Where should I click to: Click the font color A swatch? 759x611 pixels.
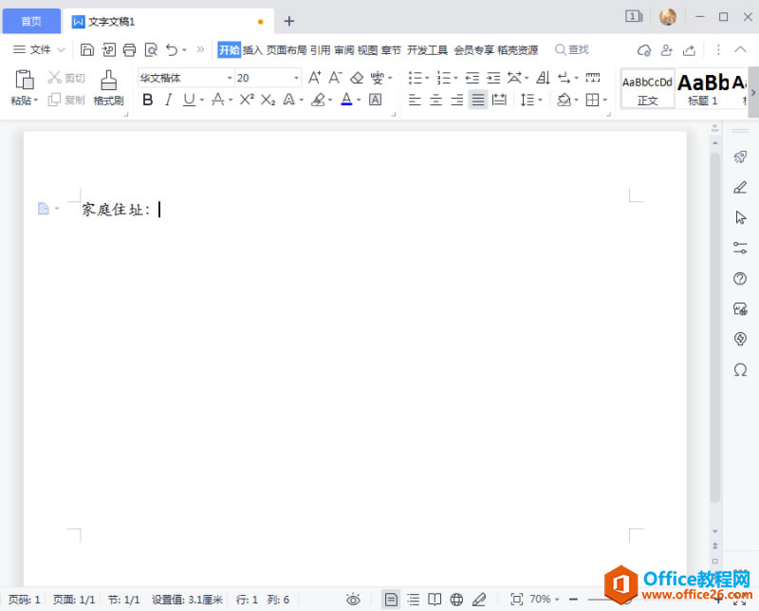[x=346, y=100]
